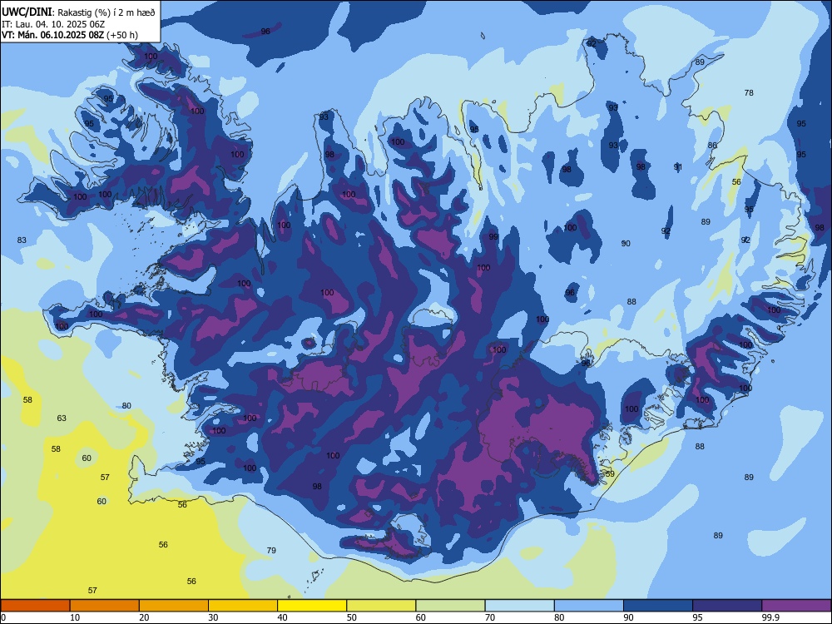Viewport: 832px width, 624px height.
Task: Select the '70' legend scale label
Action: 490,617
